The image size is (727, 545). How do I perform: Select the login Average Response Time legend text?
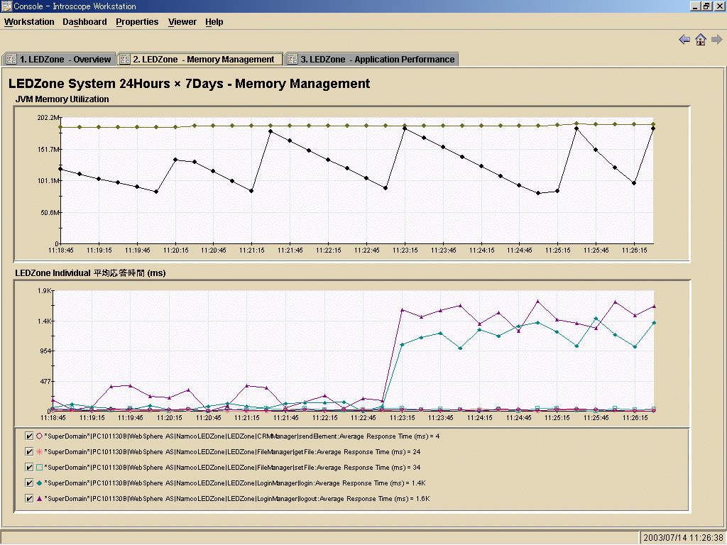click(x=235, y=483)
